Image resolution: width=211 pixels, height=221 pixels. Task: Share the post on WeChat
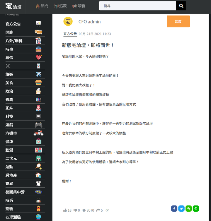pos(188,208)
